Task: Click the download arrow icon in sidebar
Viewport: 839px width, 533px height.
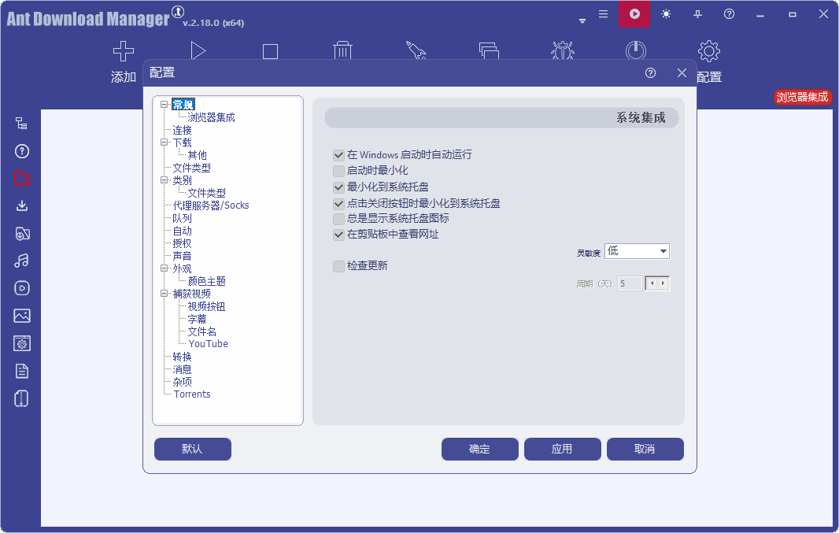Action: (x=21, y=205)
